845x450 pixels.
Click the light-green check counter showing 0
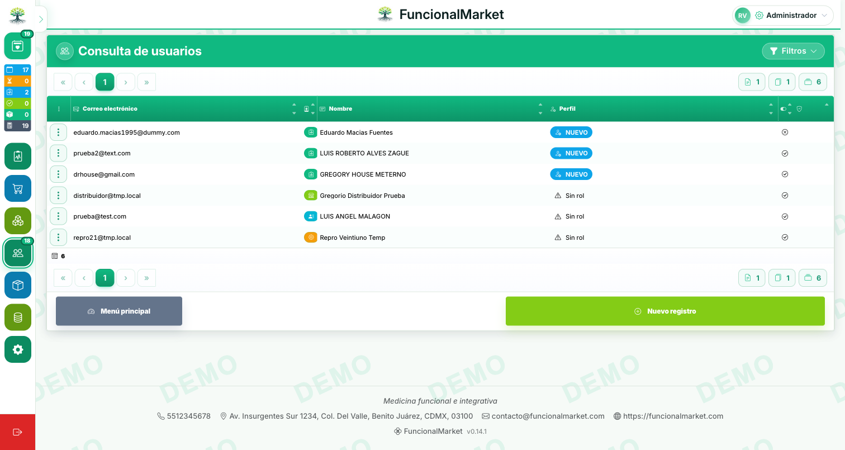pos(17,103)
